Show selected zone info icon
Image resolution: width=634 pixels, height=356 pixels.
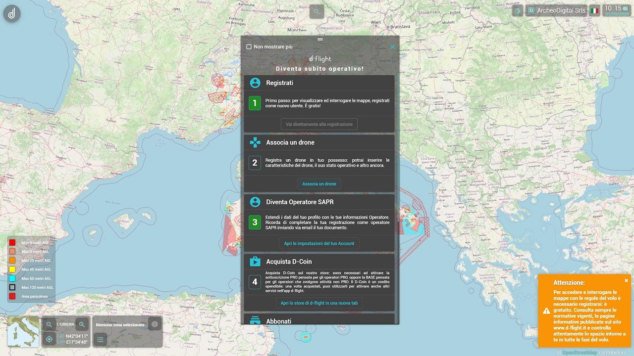[155, 324]
